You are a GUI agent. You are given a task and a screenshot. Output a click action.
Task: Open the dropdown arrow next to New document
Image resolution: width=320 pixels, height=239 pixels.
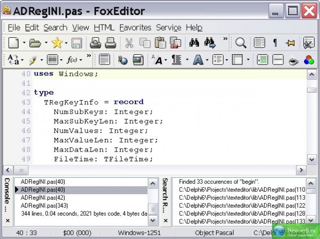click(24, 43)
